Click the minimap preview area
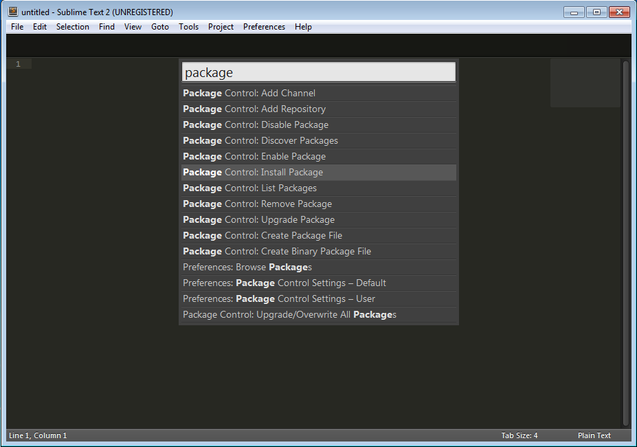 [x=585, y=83]
